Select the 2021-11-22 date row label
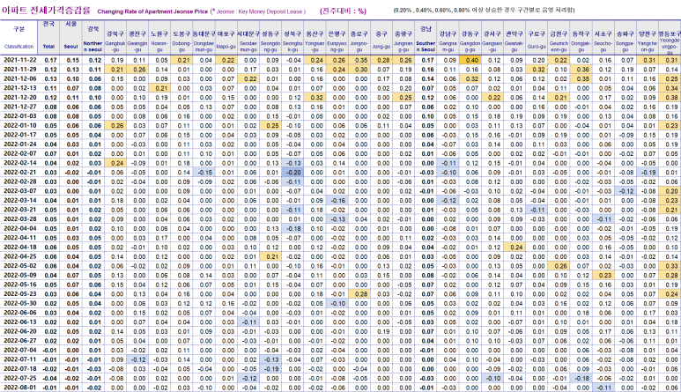Screen dimensions: 681x392 pyautogui.click(x=19, y=60)
